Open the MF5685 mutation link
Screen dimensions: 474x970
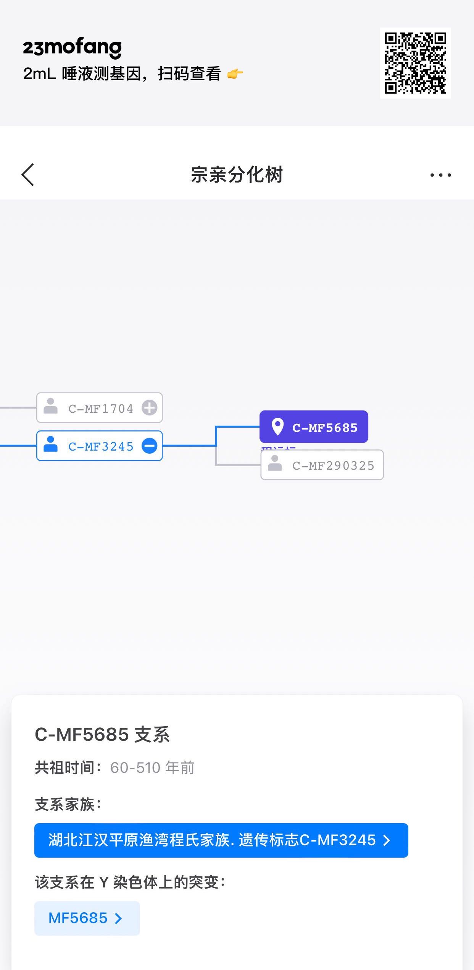pos(78,918)
